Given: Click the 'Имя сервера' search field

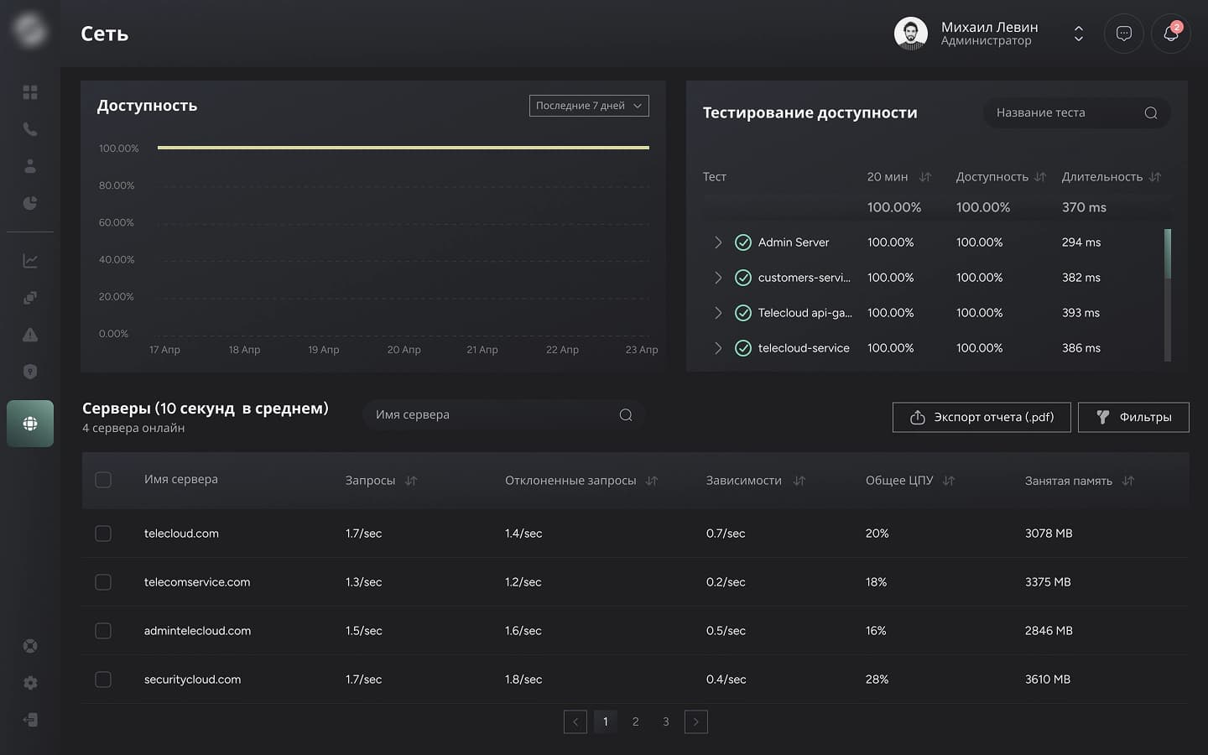Looking at the screenshot, I should [495, 415].
